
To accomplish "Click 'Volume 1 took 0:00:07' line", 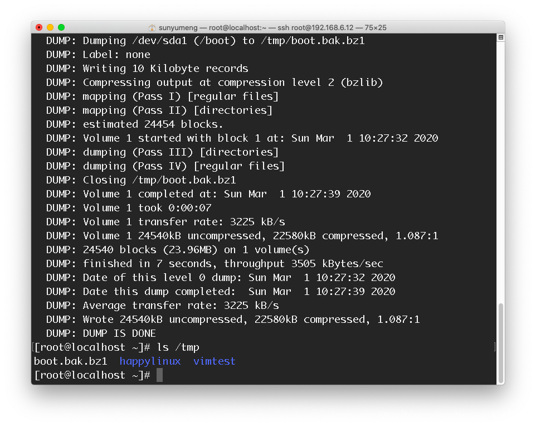I will click(x=129, y=207).
